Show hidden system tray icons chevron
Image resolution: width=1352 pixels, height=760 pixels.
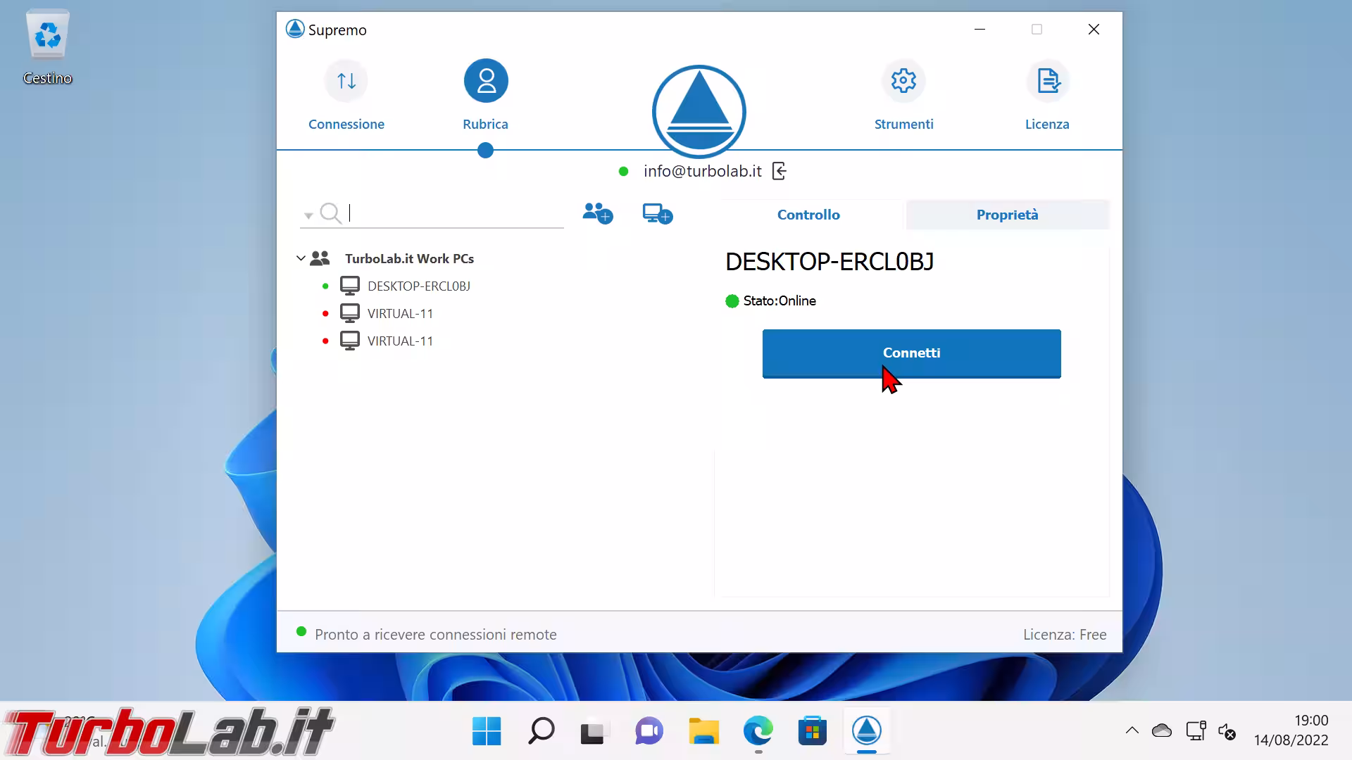click(x=1132, y=730)
